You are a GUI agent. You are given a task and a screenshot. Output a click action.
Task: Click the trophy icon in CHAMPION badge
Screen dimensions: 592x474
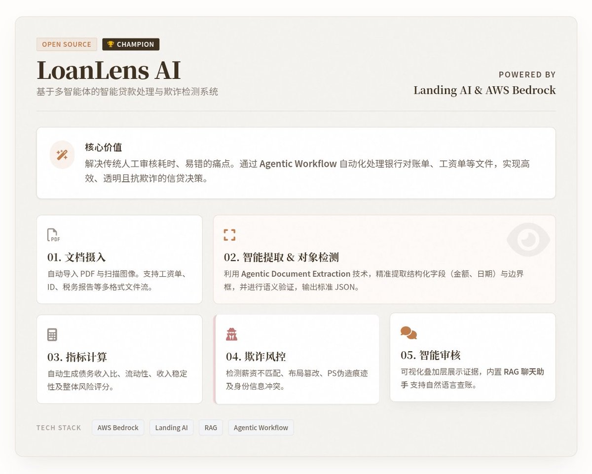point(111,44)
